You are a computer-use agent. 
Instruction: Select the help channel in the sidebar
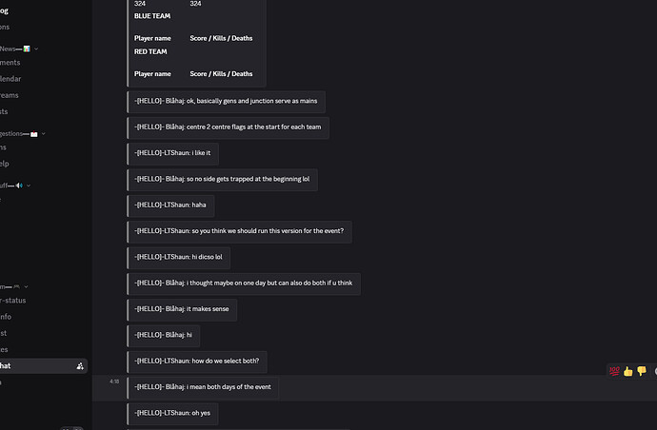pyautogui.click(x=7, y=164)
